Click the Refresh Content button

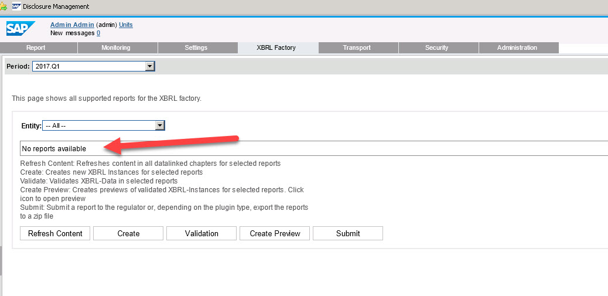(x=55, y=233)
